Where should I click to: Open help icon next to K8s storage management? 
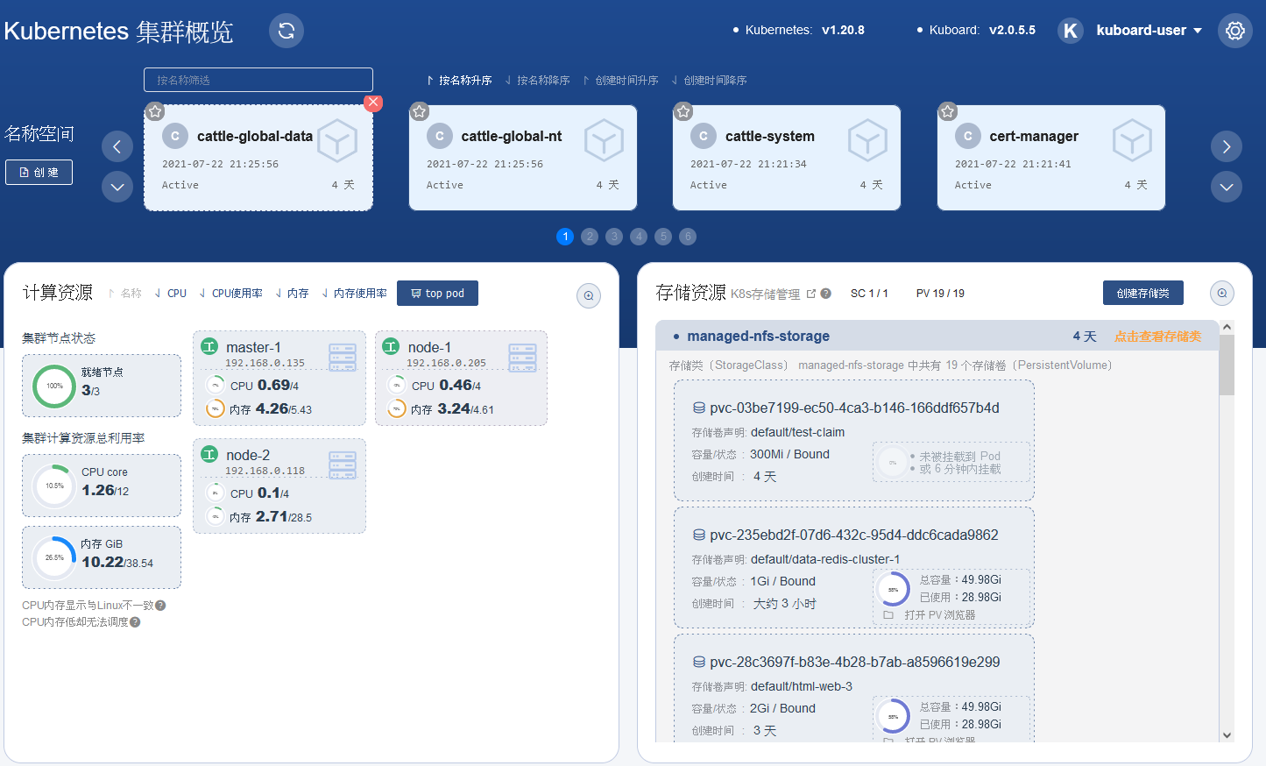(x=825, y=294)
